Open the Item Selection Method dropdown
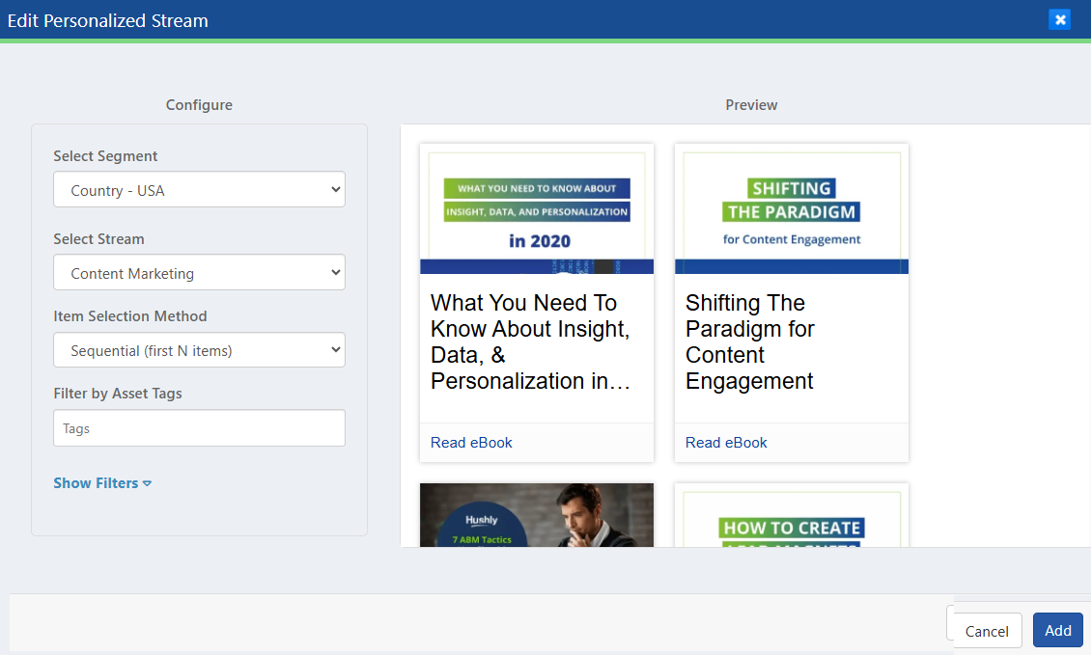 coord(199,350)
